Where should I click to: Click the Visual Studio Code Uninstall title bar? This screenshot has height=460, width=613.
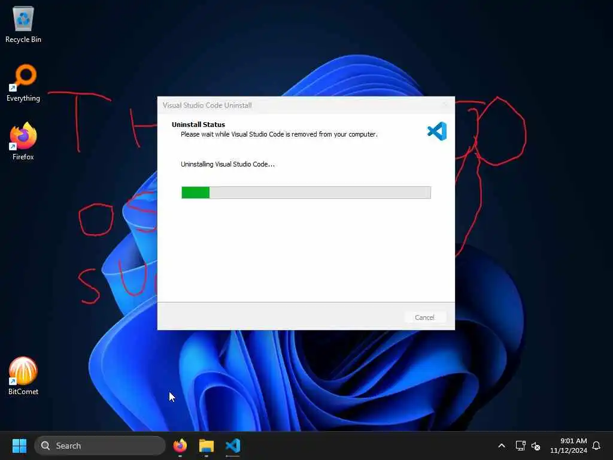coord(306,105)
